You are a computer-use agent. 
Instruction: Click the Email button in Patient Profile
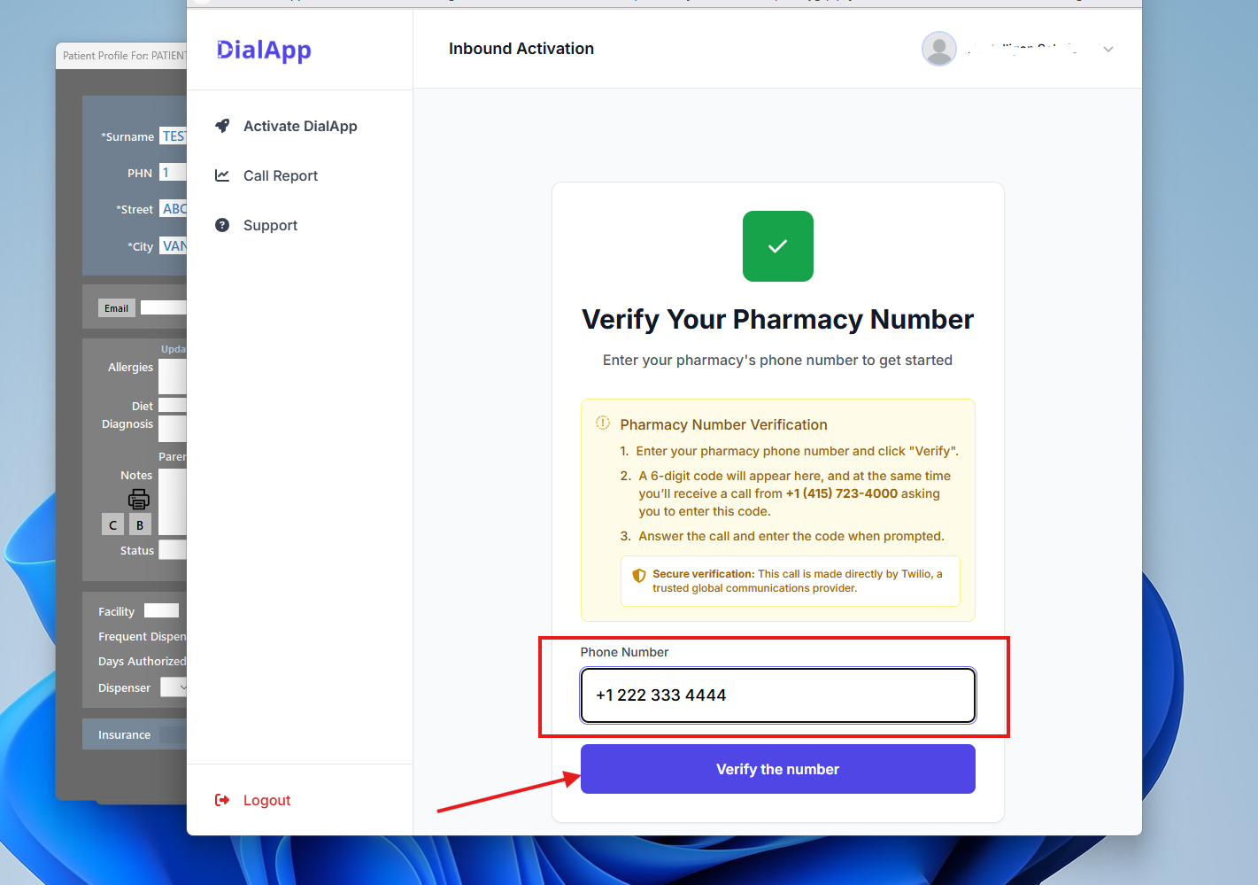click(116, 308)
